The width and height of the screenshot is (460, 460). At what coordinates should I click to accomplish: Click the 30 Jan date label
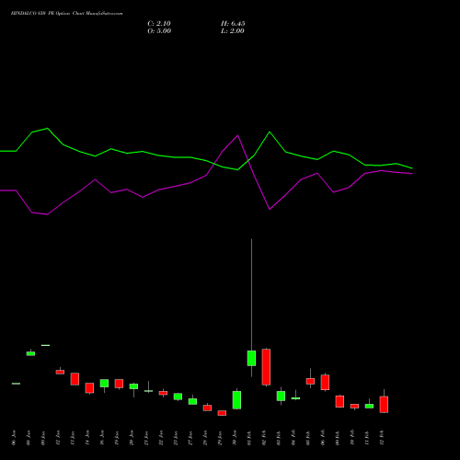pos(235,438)
